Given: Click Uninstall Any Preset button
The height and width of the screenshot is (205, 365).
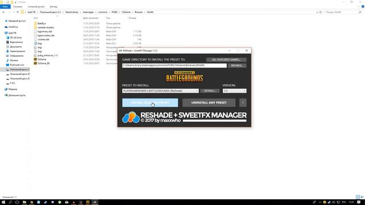Looking at the screenshot, I should [209, 102].
